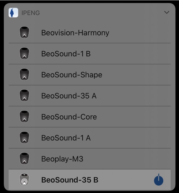Click the iPeng penguin app icon
This screenshot has width=179, height=193.
click(13, 13)
